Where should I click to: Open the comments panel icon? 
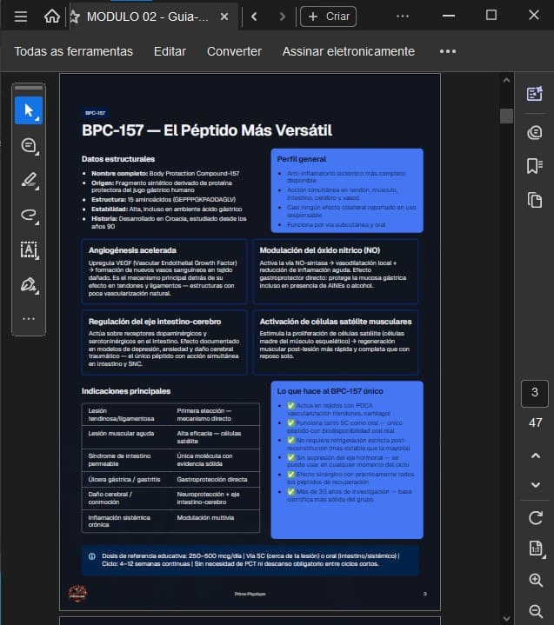point(535,132)
